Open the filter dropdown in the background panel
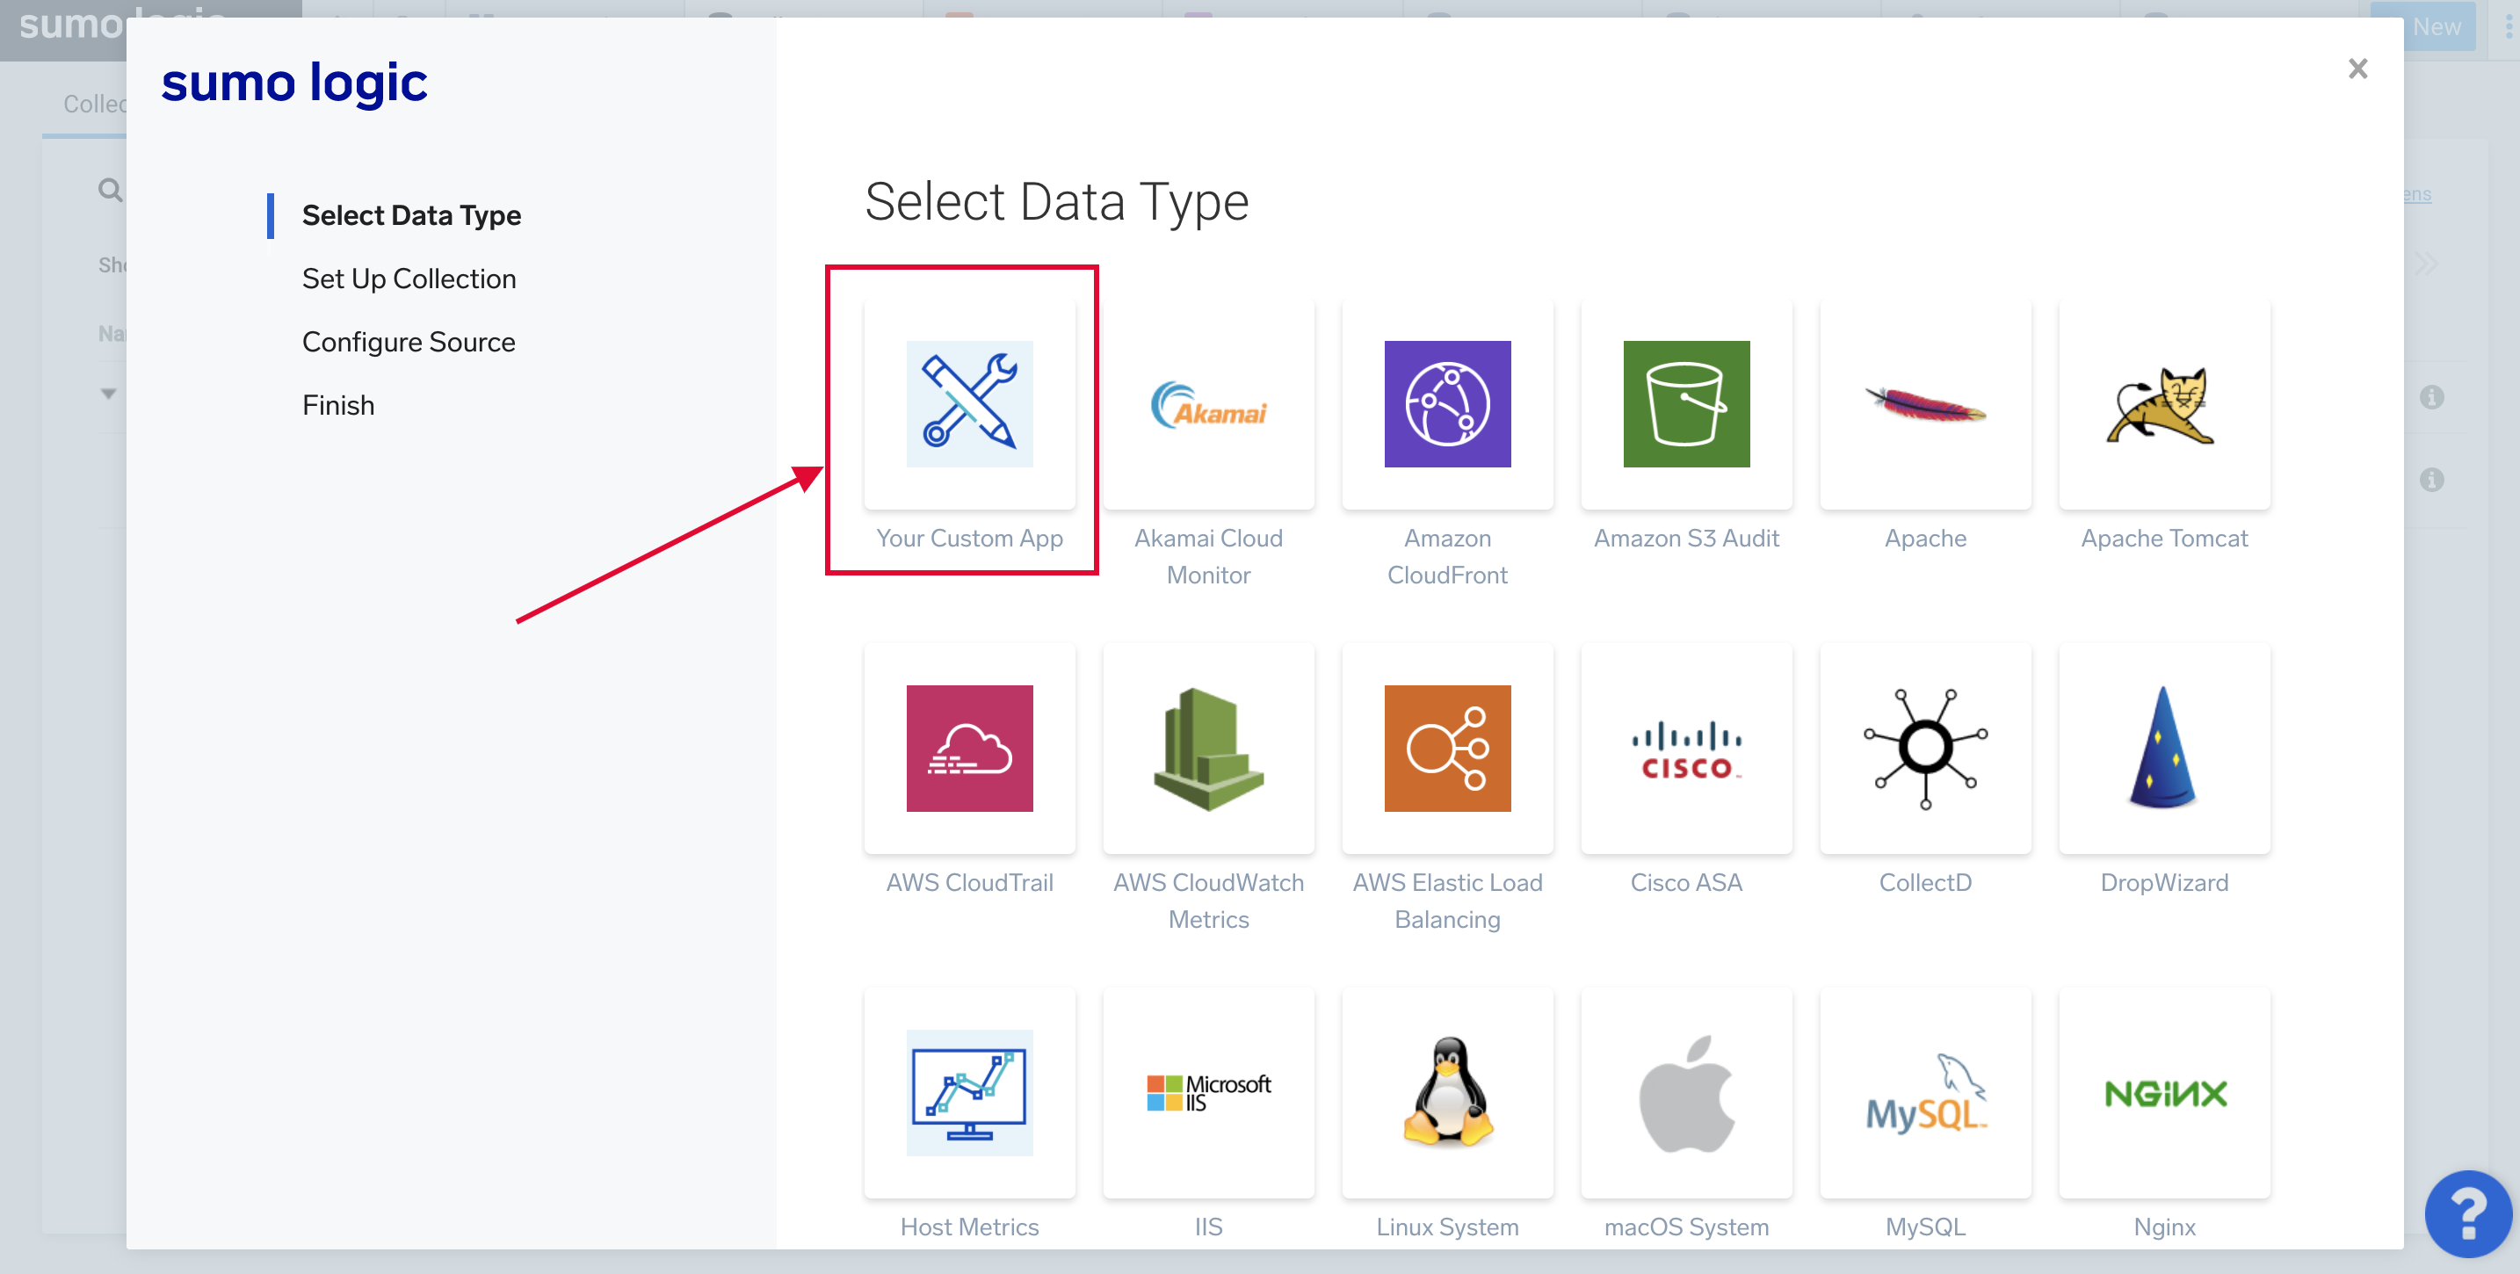 pyautogui.click(x=109, y=394)
